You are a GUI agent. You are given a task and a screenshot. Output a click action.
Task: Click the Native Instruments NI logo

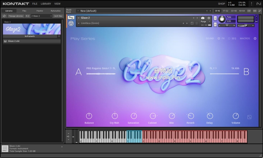(x=259, y=4)
